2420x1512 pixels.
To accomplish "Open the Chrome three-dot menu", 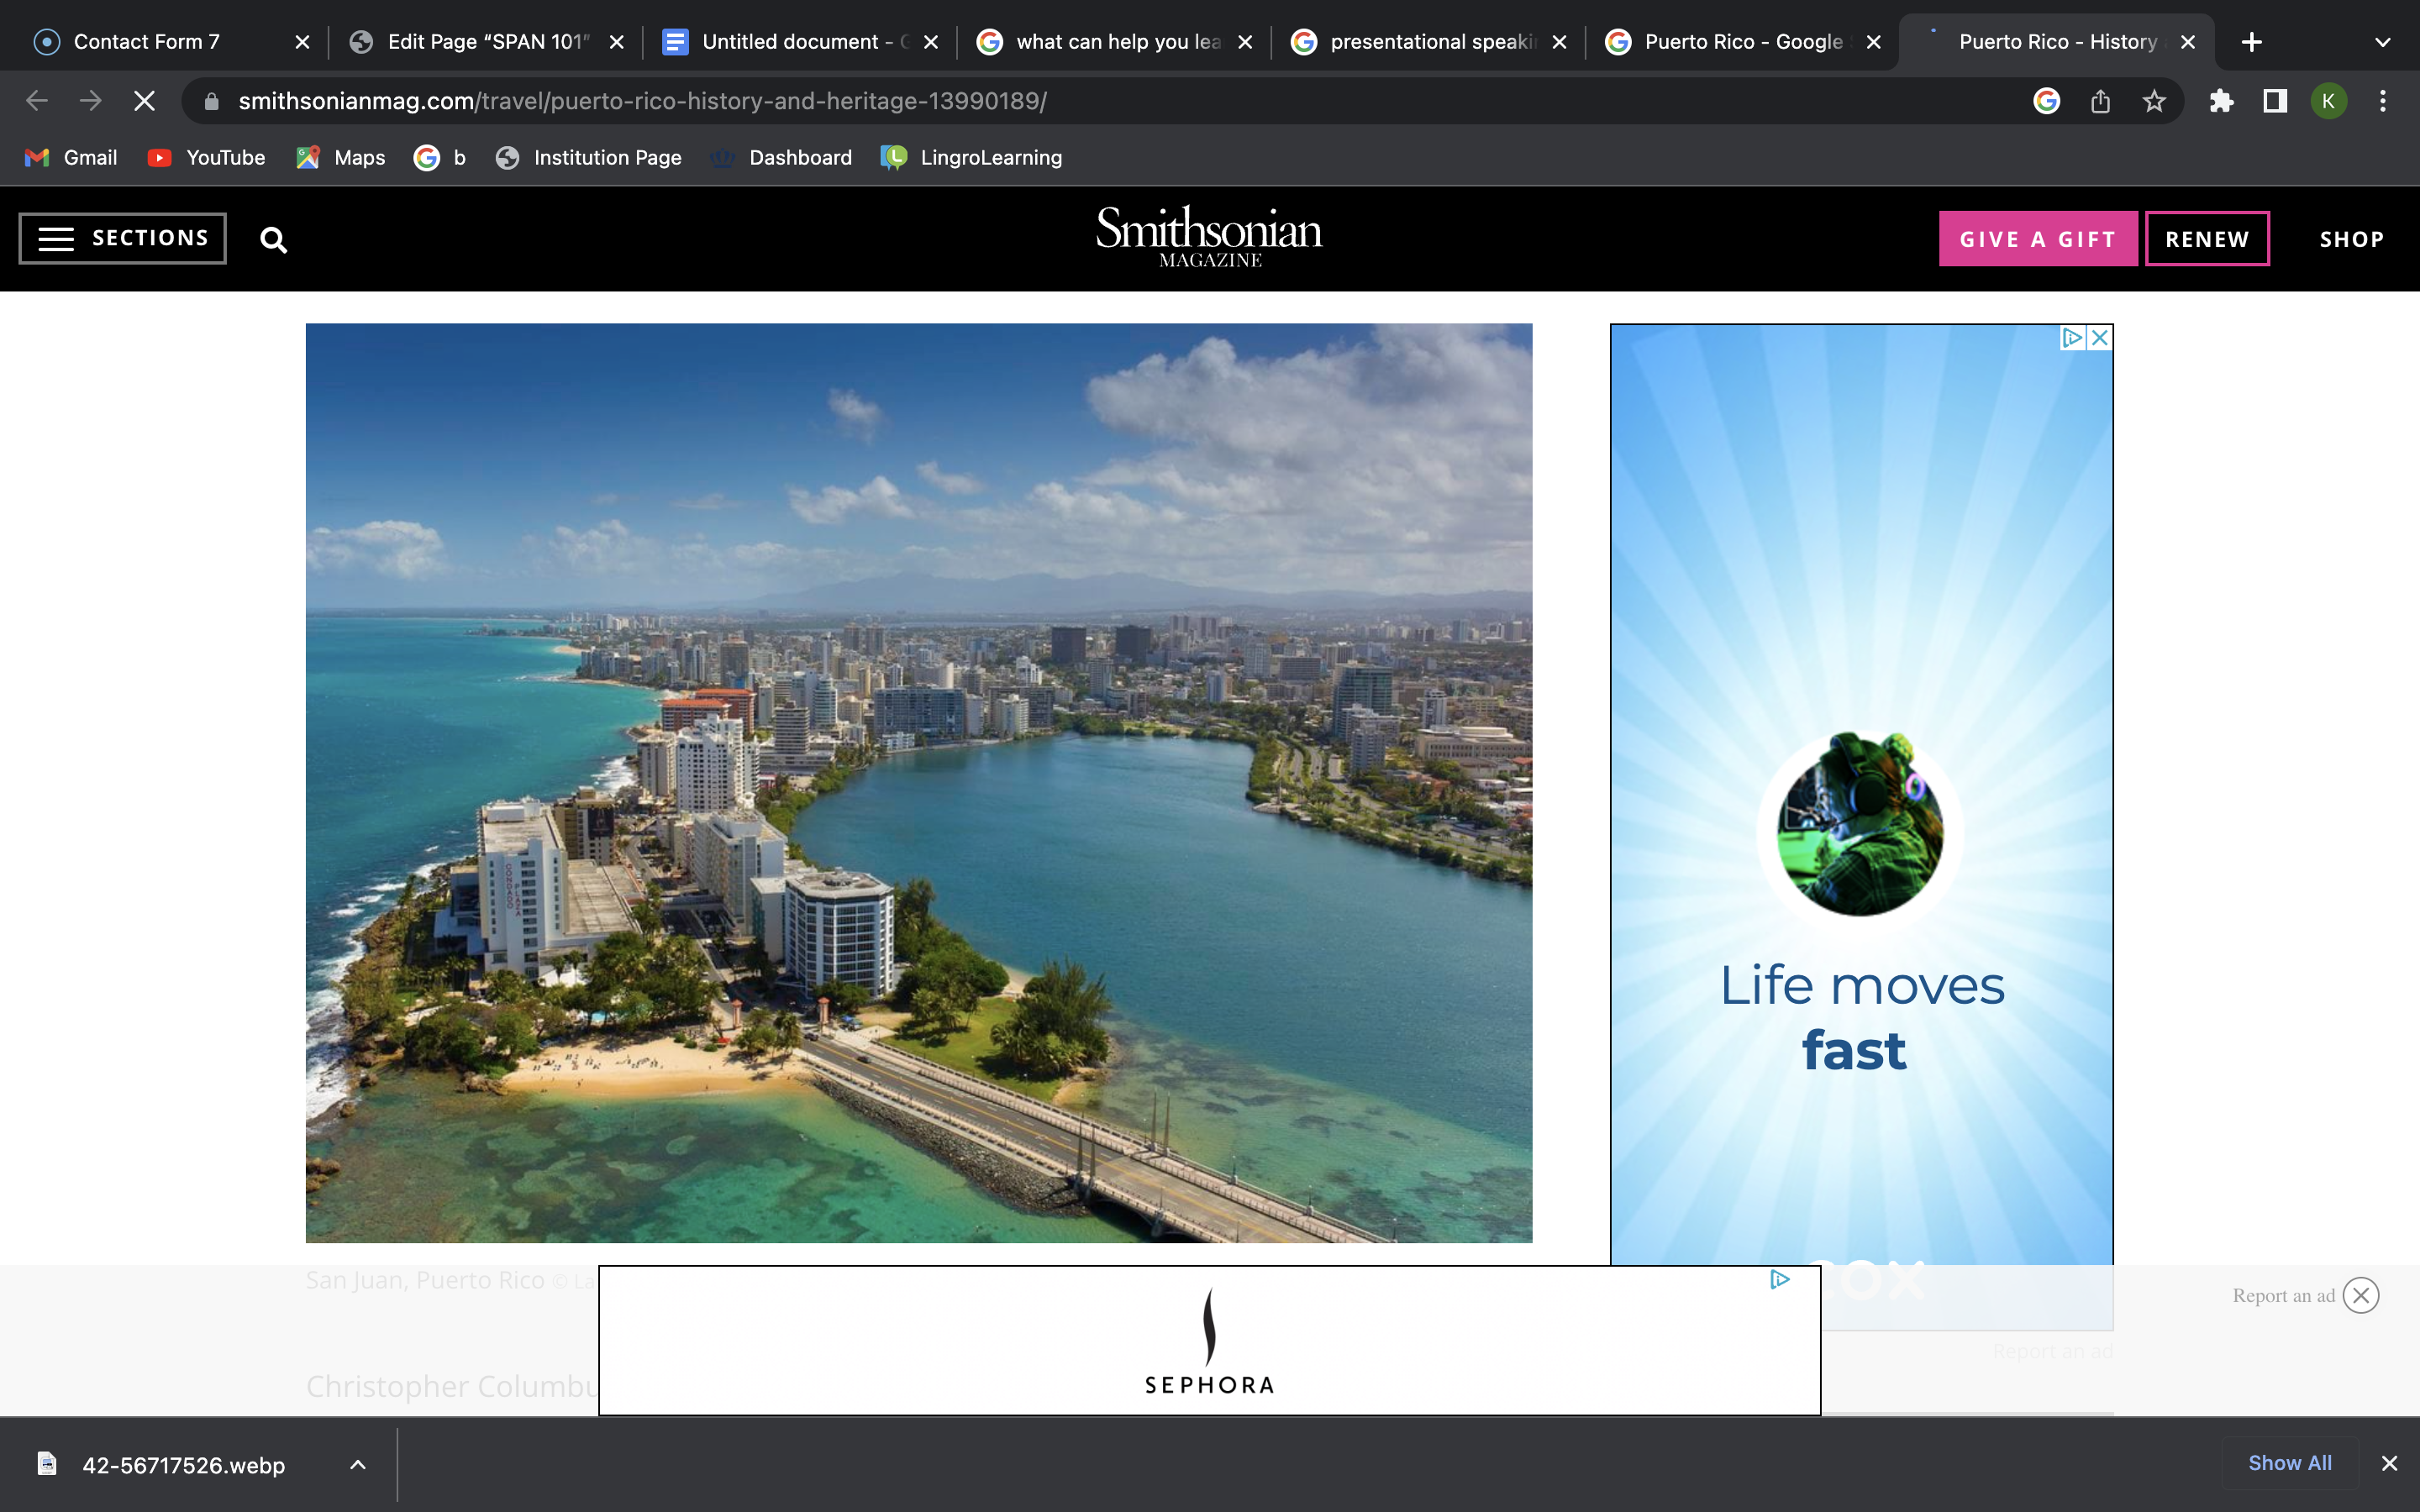I will [x=2383, y=101].
